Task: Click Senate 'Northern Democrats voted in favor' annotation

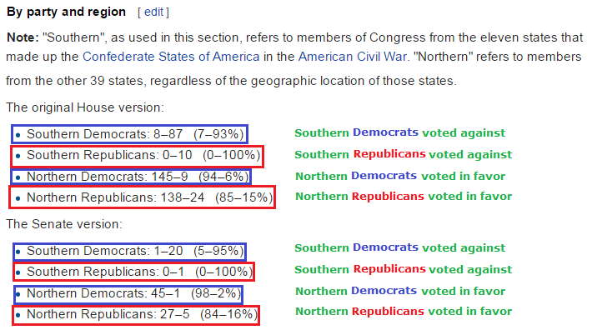Action: 400,291
